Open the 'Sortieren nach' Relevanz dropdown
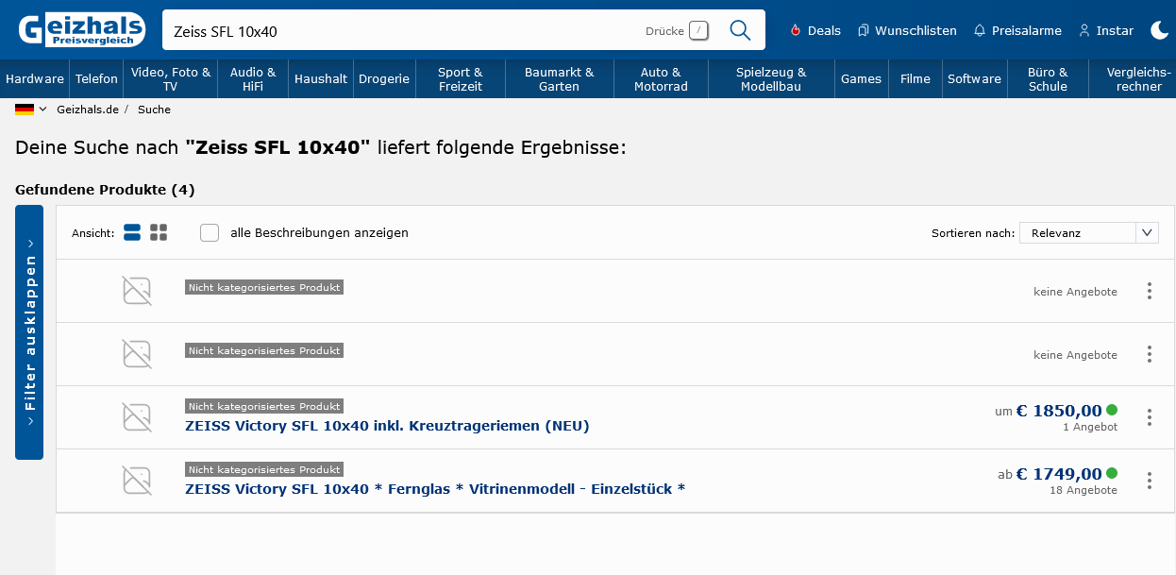The image size is (1176, 575). 1088,232
